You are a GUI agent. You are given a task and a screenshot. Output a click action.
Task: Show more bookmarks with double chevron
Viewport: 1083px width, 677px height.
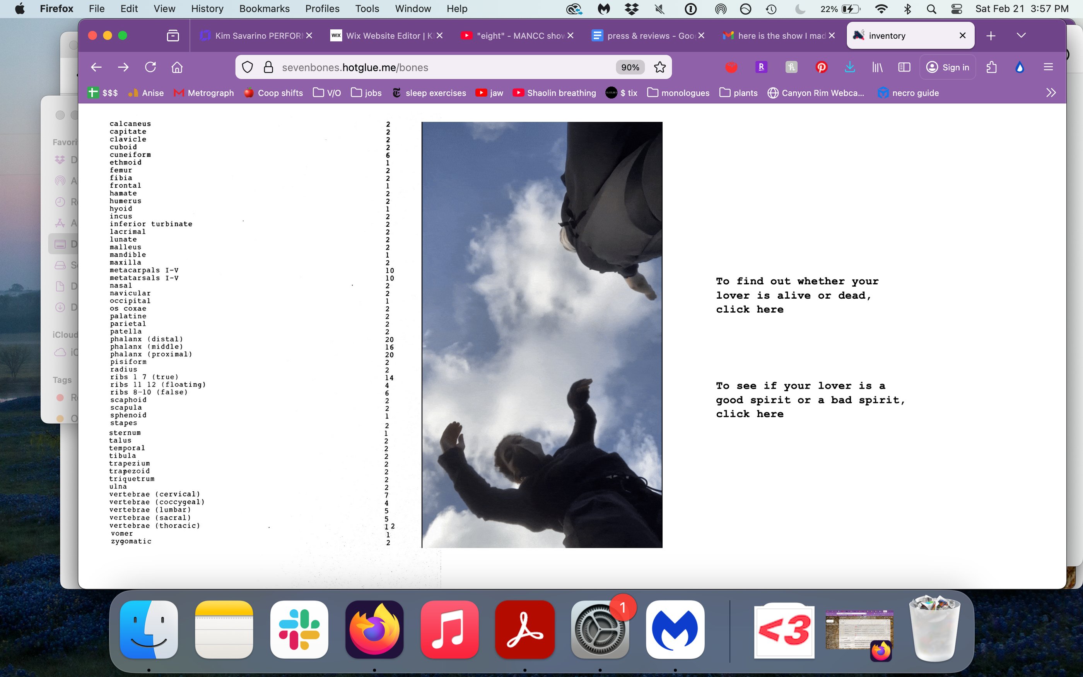(x=1051, y=93)
